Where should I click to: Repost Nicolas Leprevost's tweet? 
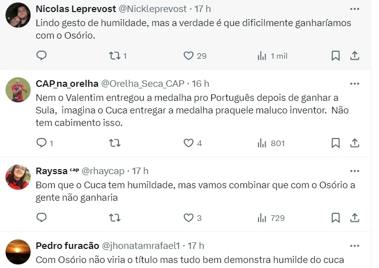pyautogui.click(x=114, y=56)
